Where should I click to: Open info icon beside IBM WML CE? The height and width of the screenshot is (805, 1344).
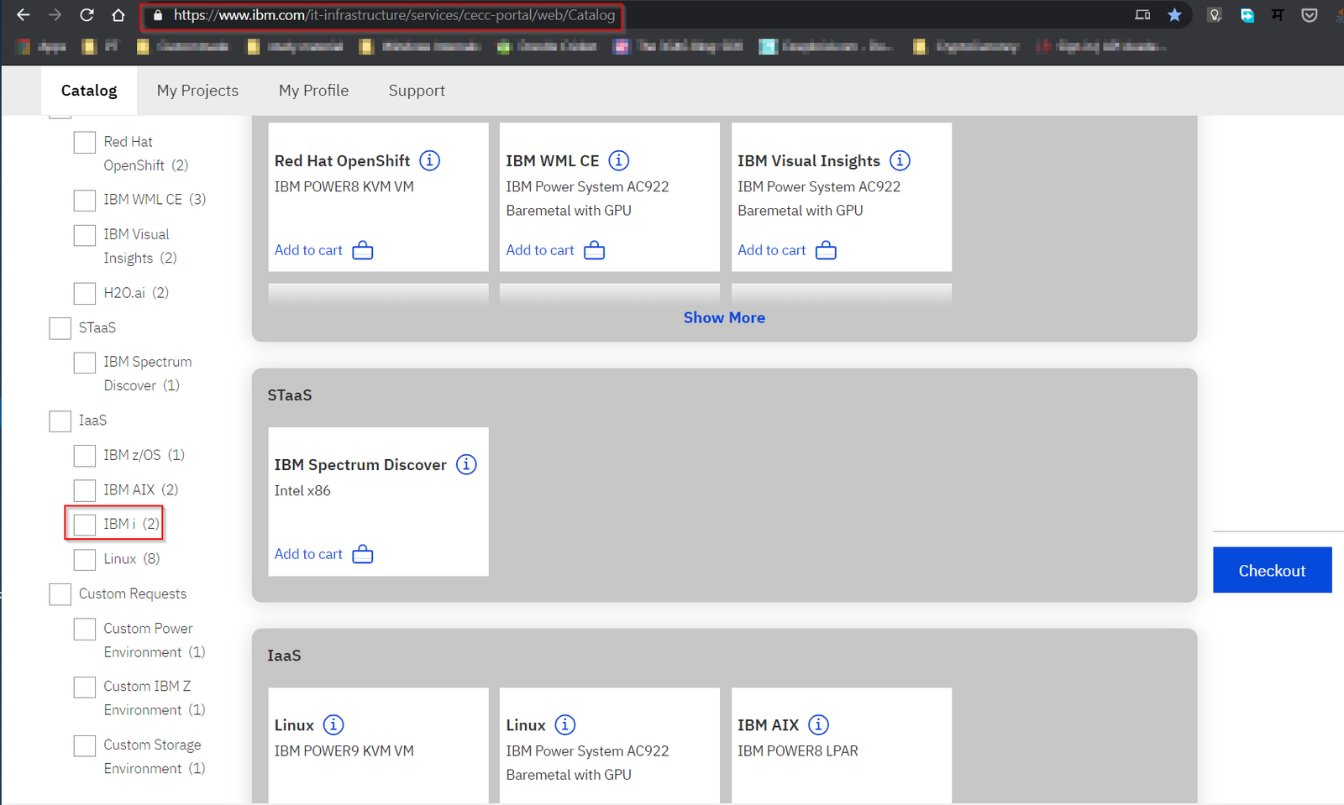click(618, 160)
